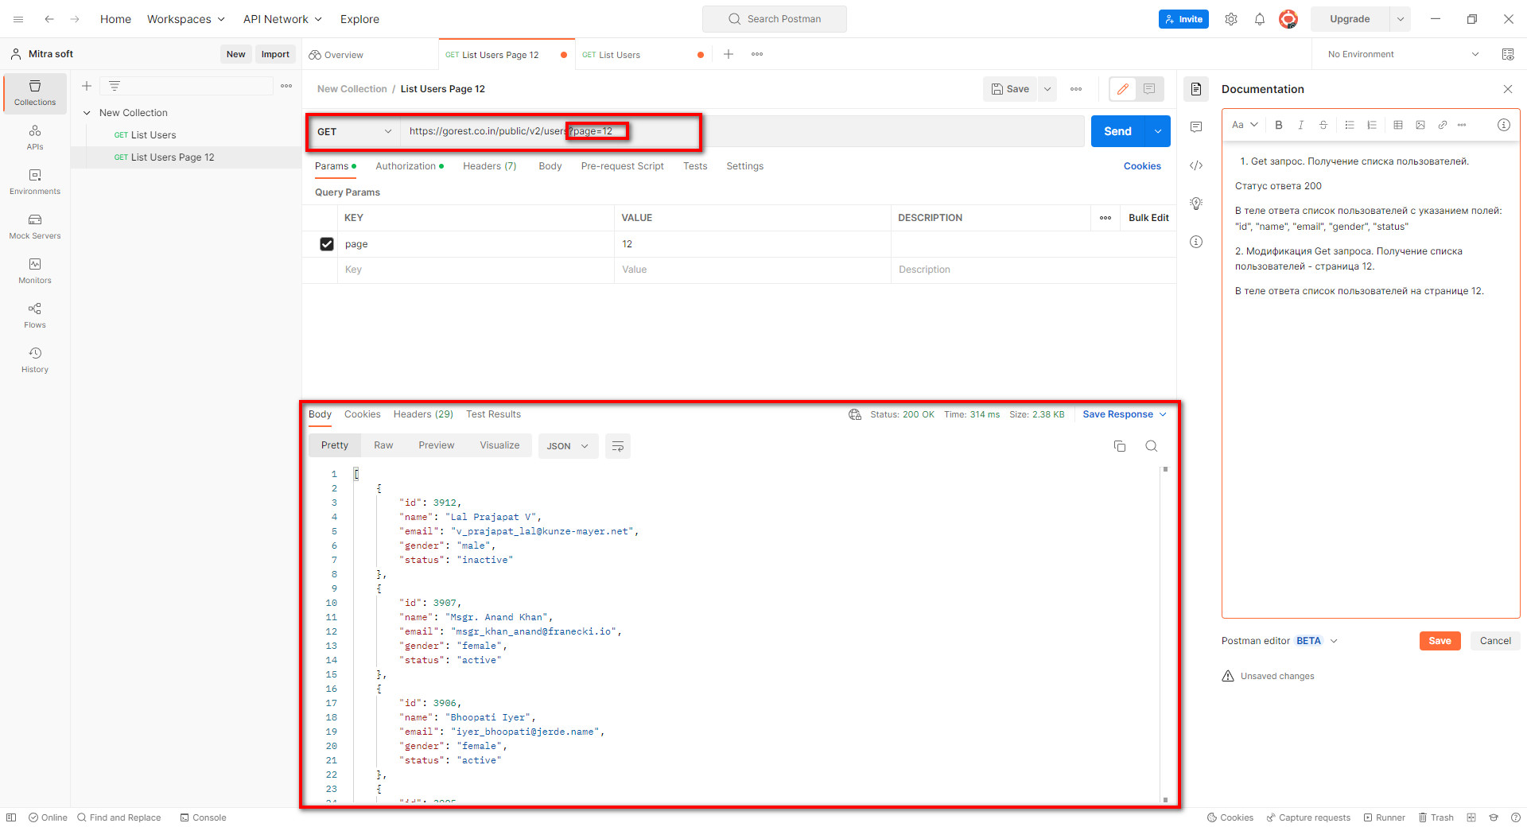Search within the response body
1527x827 pixels.
(x=1151, y=446)
